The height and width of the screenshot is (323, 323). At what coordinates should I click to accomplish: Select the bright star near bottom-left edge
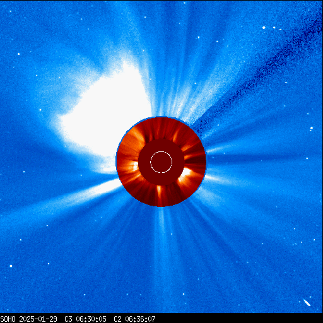pyautogui.click(x=11, y=266)
